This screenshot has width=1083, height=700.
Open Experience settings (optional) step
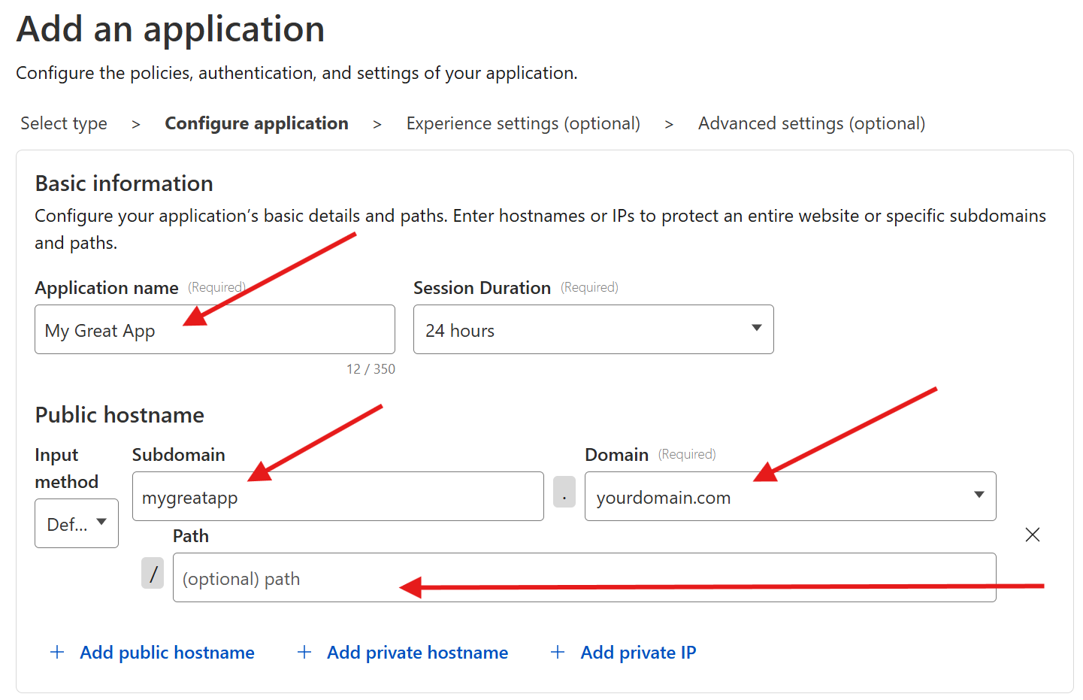point(523,123)
